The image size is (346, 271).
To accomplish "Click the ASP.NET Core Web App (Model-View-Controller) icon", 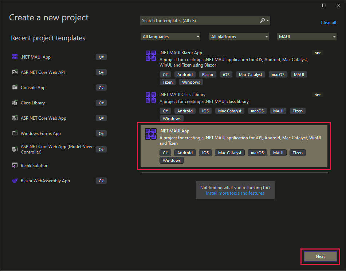I will click(x=15, y=149).
